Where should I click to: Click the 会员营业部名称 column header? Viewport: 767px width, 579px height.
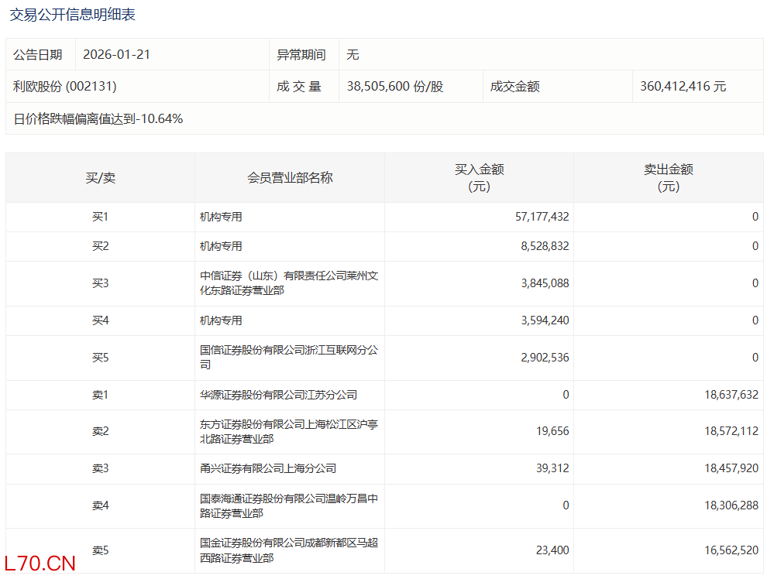click(290, 178)
